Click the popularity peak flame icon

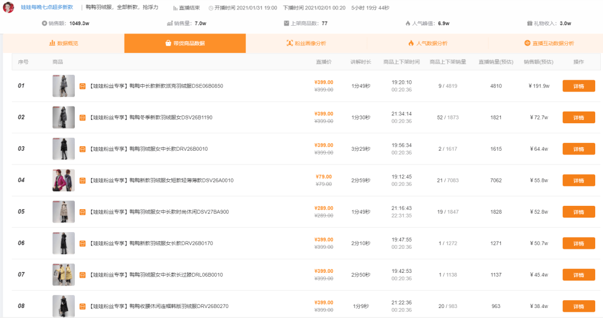click(x=408, y=23)
